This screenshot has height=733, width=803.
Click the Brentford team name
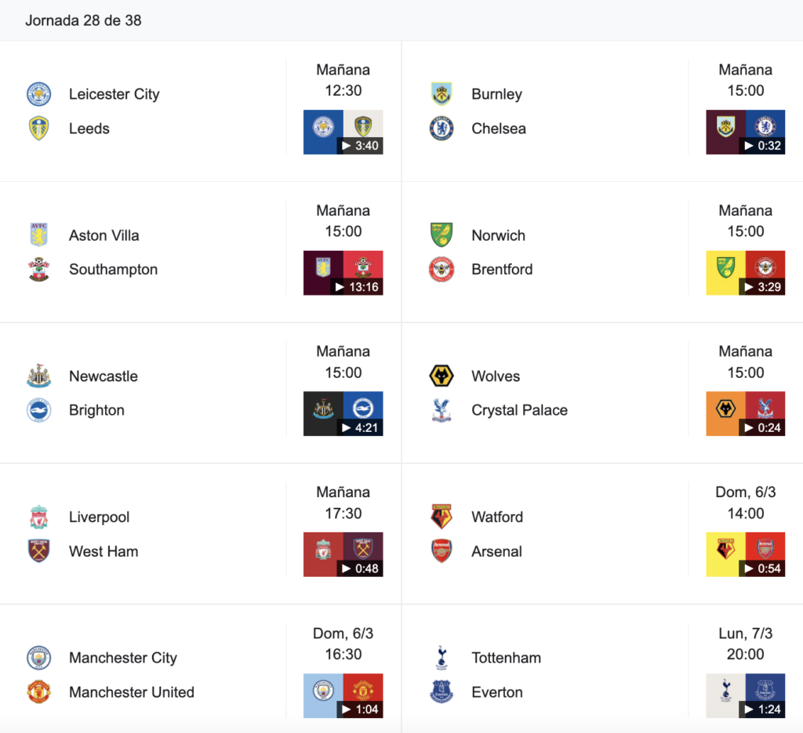point(502,269)
